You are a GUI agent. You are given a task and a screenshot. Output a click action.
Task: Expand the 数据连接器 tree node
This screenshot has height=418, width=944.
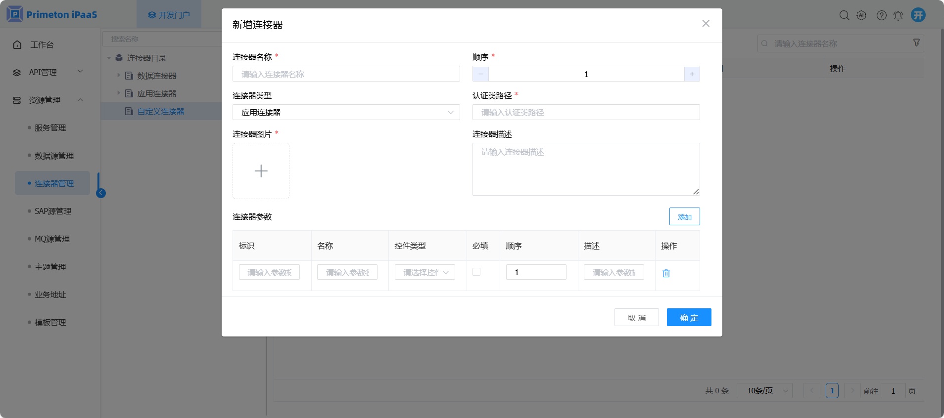pyautogui.click(x=119, y=76)
